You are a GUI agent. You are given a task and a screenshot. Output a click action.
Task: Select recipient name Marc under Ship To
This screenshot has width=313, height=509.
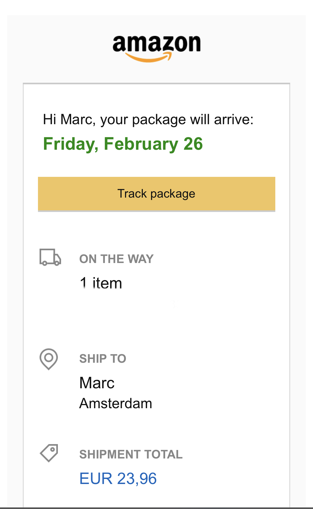point(97,383)
